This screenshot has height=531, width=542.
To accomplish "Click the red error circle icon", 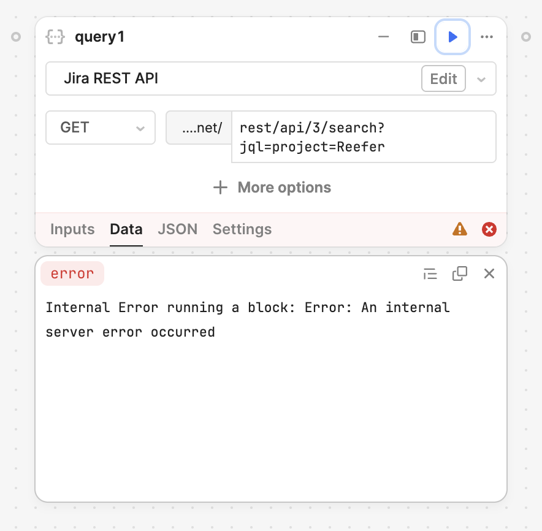I will point(489,229).
